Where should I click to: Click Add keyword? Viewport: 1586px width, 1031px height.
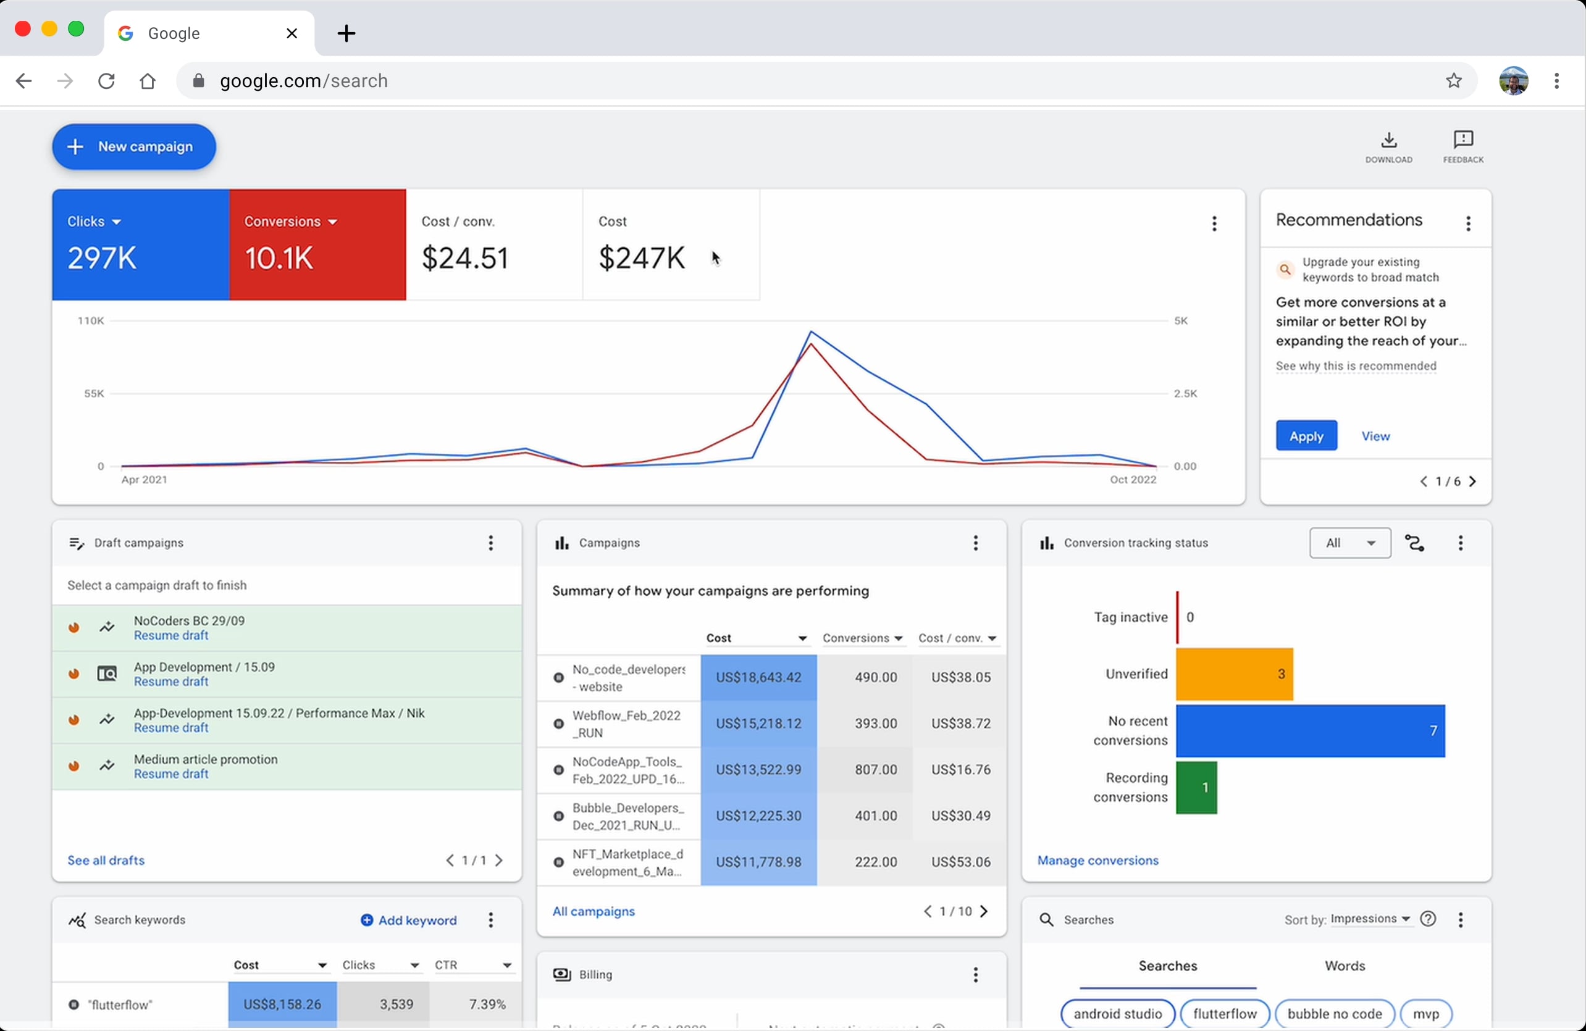(x=408, y=920)
